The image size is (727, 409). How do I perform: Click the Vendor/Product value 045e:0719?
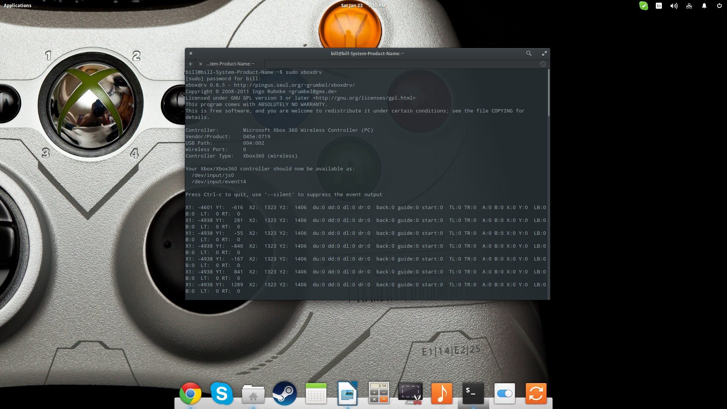[x=256, y=137]
